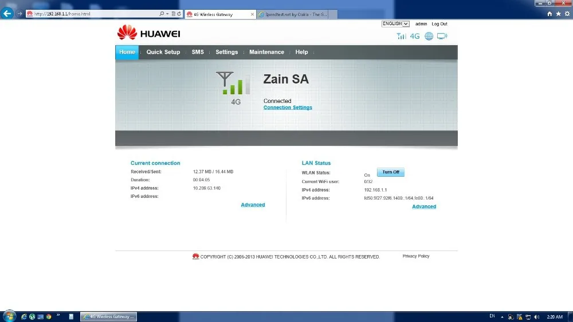The width and height of the screenshot is (573, 322).
Task: Close the 4G Wireless Gateway tab
Action: (252, 14)
